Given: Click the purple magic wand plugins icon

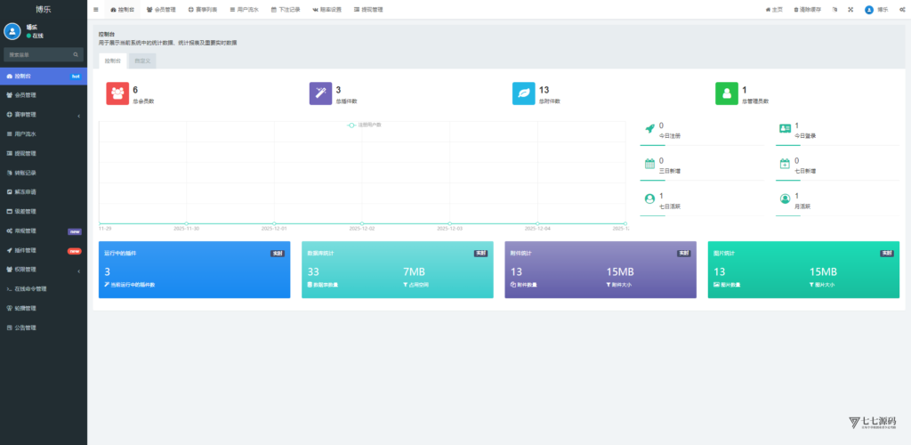Looking at the screenshot, I should click(x=320, y=93).
